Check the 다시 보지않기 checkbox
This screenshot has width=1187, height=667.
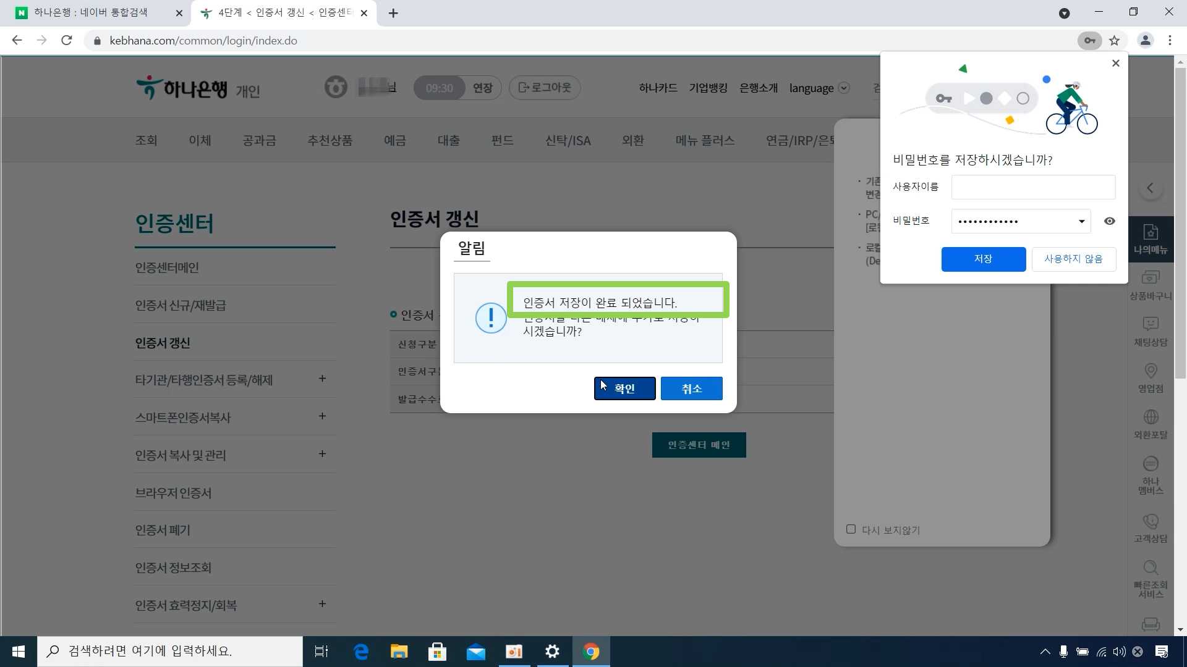point(851,529)
